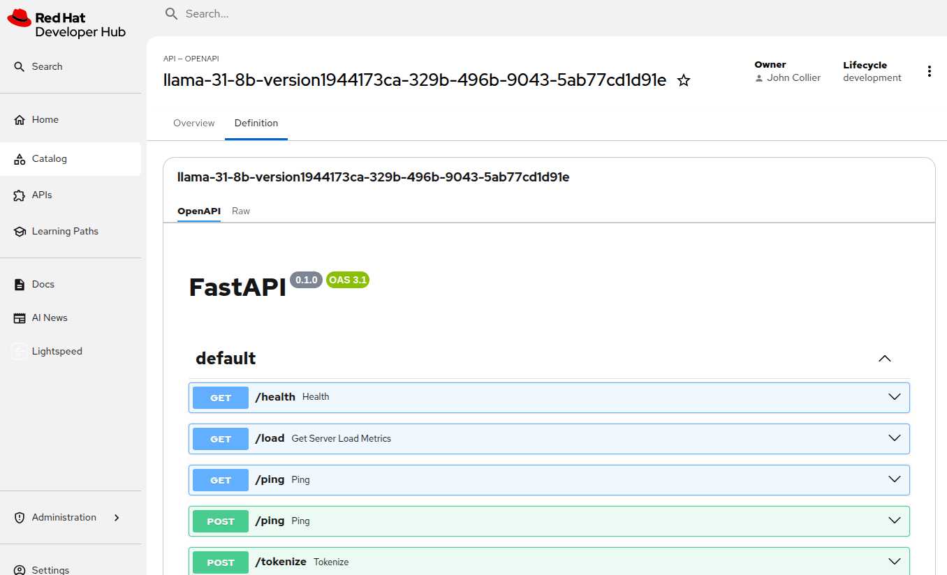
Task: Click the AI News icon in sidebar
Action: coord(20,318)
